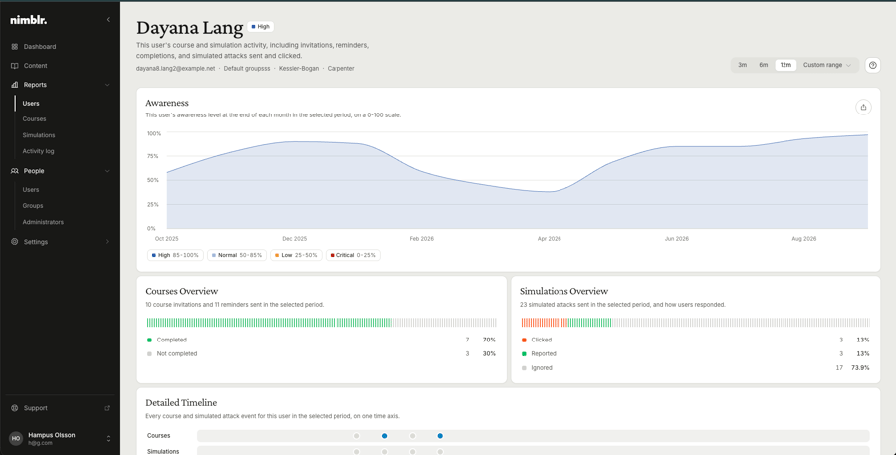Toggle the Low 25-50% legend item
The height and width of the screenshot is (455, 896).
296,255
